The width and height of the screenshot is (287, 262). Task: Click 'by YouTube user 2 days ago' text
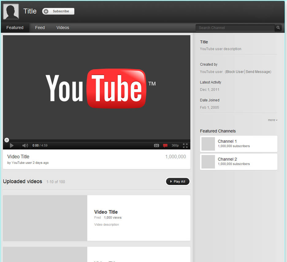[x=28, y=163]
